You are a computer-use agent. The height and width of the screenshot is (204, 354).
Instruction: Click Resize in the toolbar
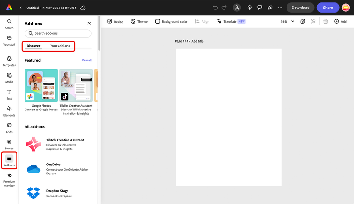pos(115,21)
